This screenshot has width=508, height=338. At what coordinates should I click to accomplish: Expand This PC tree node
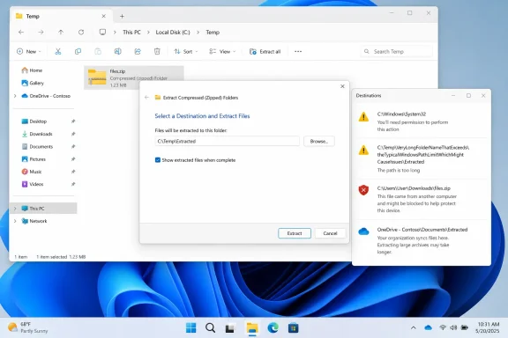15,209
